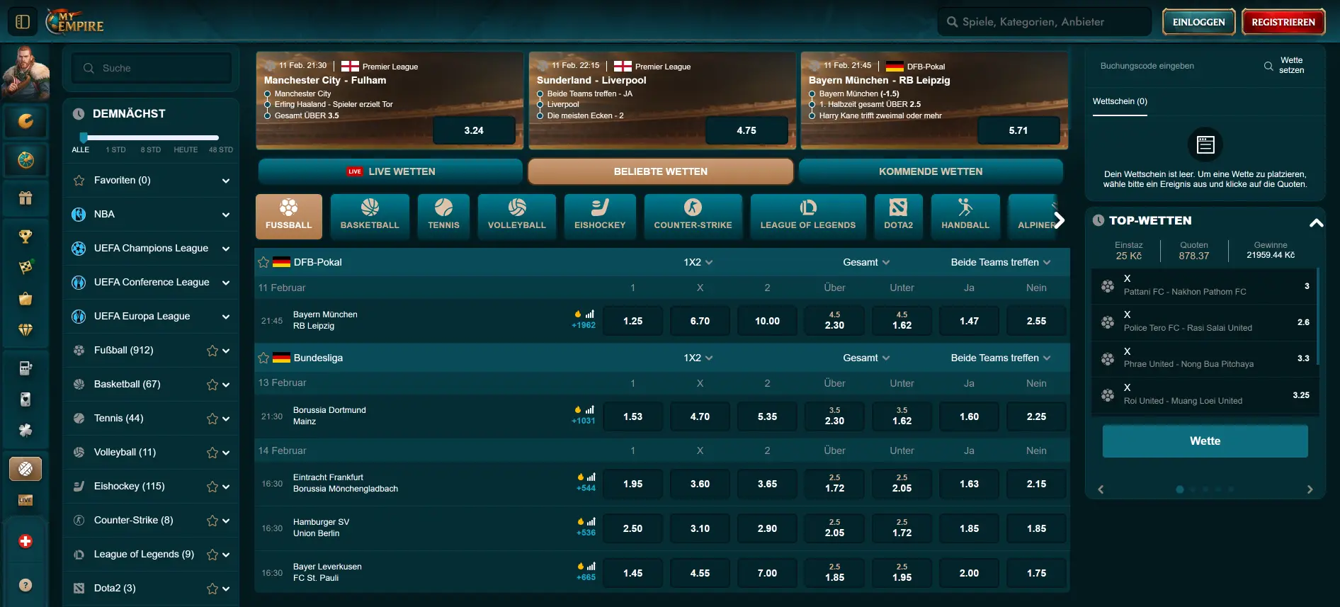The image size is (1340, 607).
Task: Open the clover lucky games icon
Action: [x=25, y=430]
